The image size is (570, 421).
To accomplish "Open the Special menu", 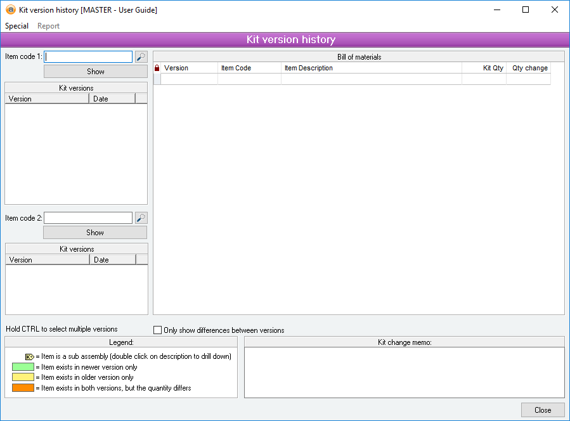I will point(17,26).
